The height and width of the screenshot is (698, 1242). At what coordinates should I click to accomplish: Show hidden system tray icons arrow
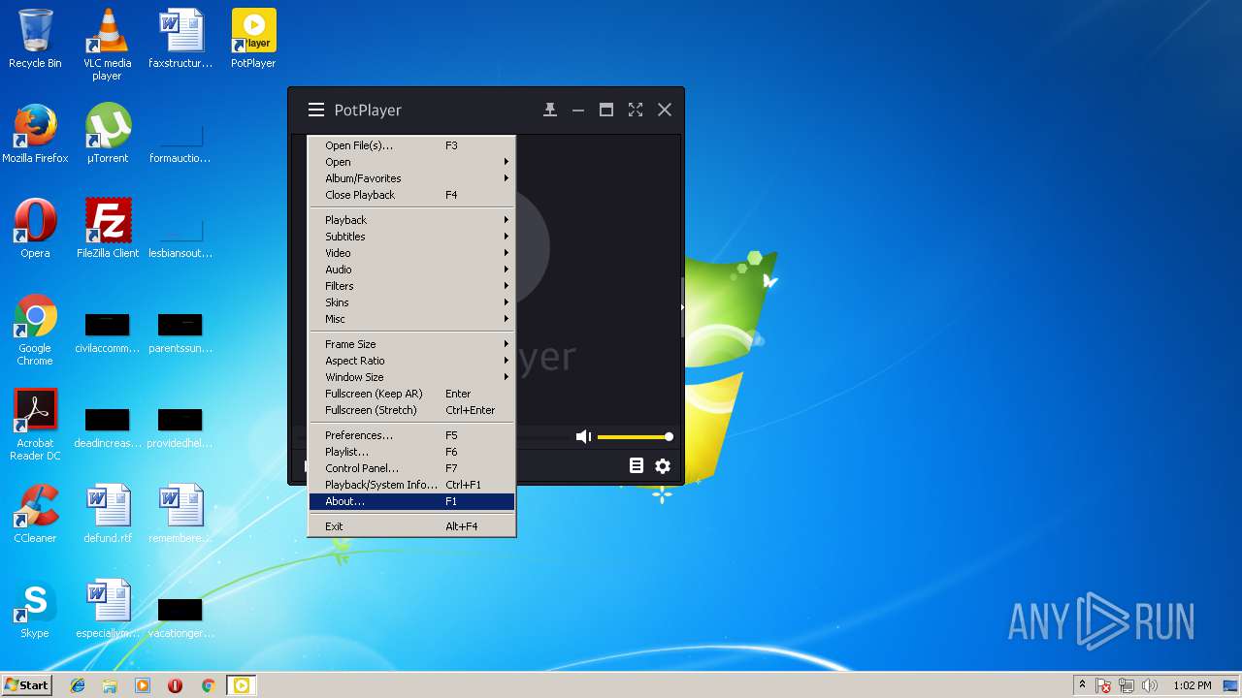pyautogui.click(x=1082, y=685)
